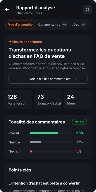Click the arrow icon in Voir la file button
The width and height of the screenshot is (96, 192).
point(75,79)
